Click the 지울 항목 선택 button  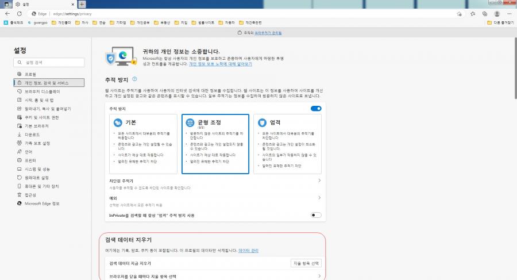pyautogui.click(x=306, y=263)
